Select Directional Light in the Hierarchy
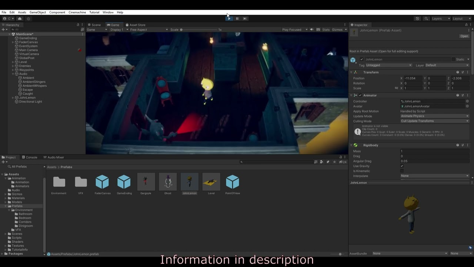Viewport: 474px width, 267px height. click(x=30, y=102)
